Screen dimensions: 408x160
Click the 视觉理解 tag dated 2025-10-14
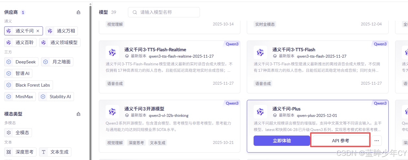tap(115, 24)
